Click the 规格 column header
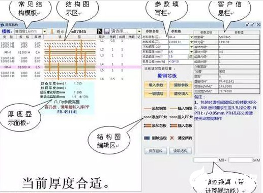 tap(24, 37)
